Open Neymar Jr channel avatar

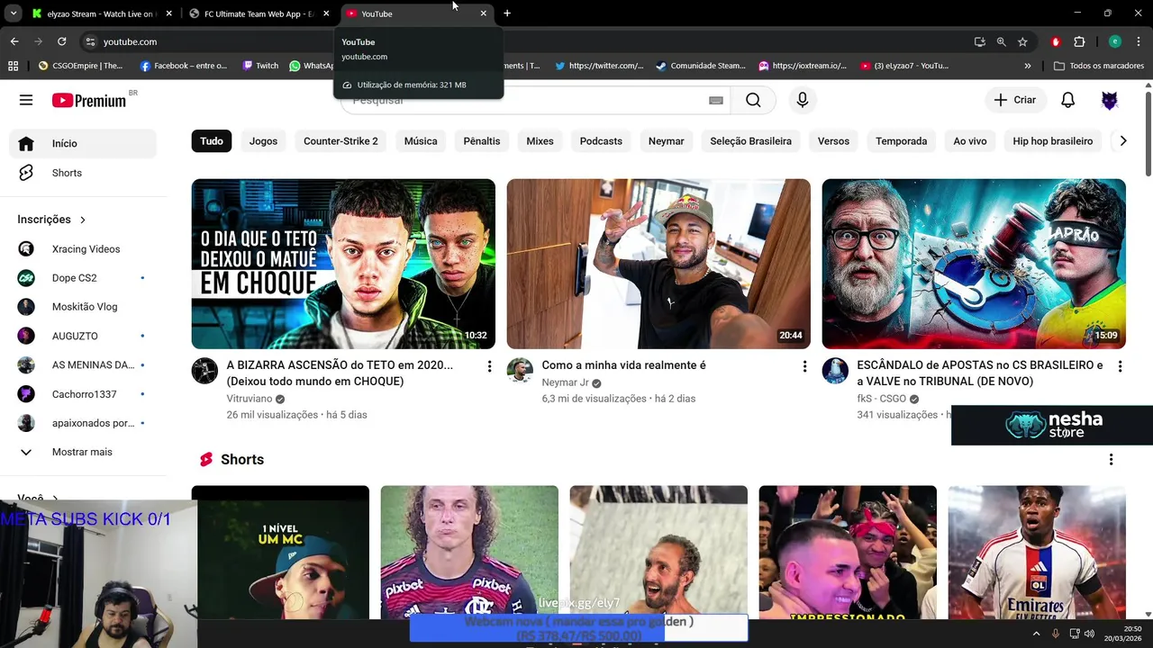(x=520, y=371)
